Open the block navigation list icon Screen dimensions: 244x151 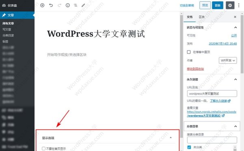tap(76, 5)
